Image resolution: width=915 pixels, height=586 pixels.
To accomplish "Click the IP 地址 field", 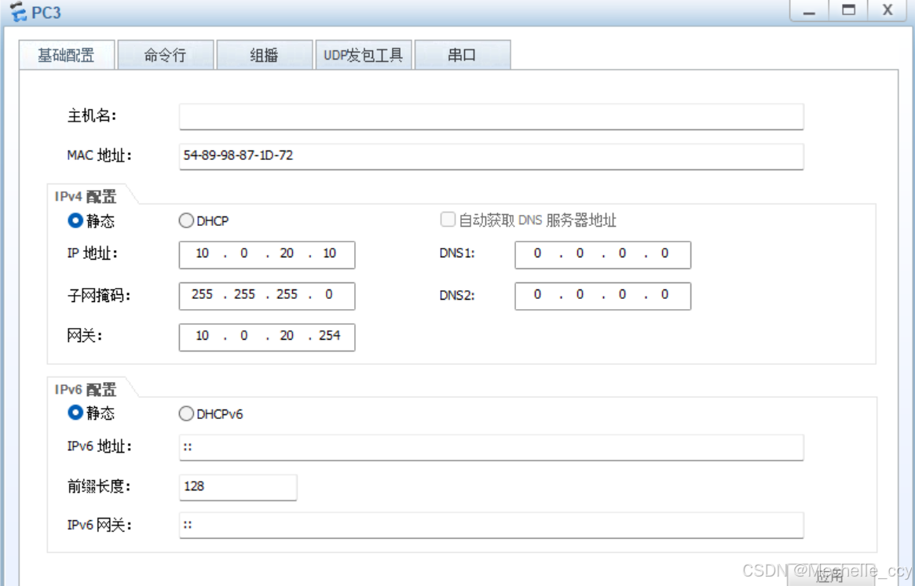I will [x=267, y=255].
